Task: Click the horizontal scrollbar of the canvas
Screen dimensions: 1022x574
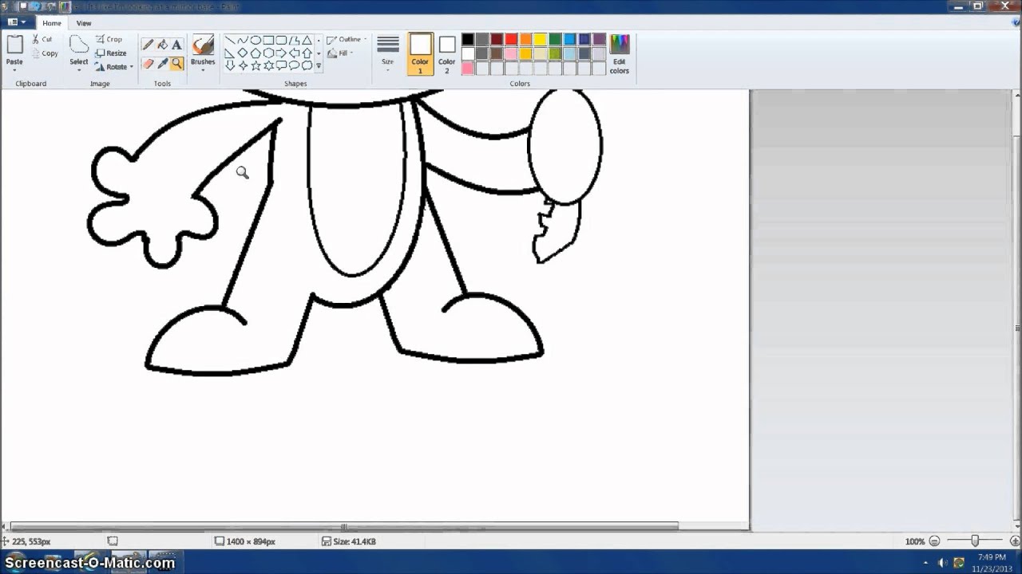Action: (x=343, y=526)
